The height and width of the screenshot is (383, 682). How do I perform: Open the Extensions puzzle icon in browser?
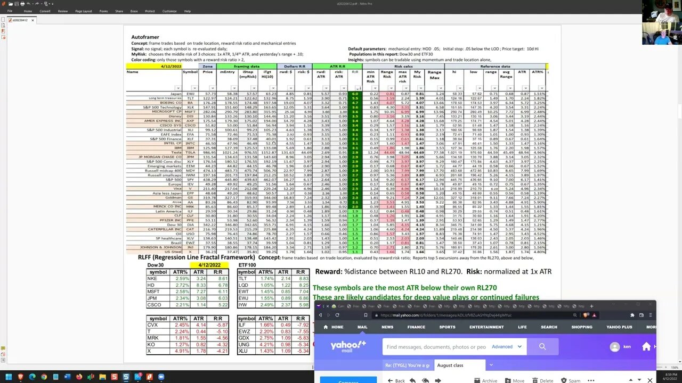tap(632, 315)
